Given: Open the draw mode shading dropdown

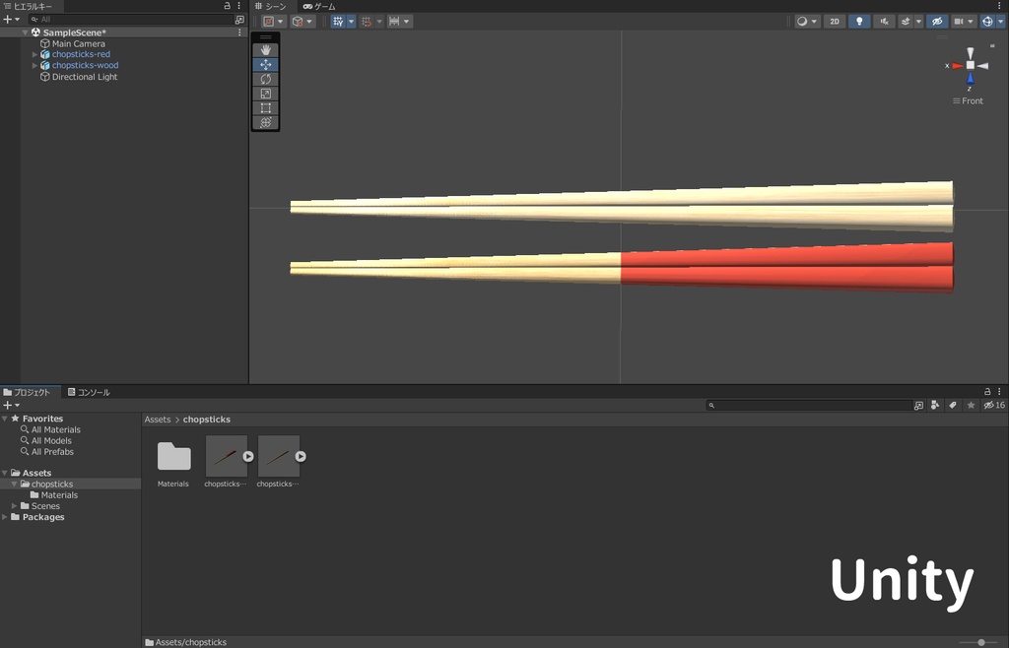Looking at the screenshot, I should tap(807, 22).
